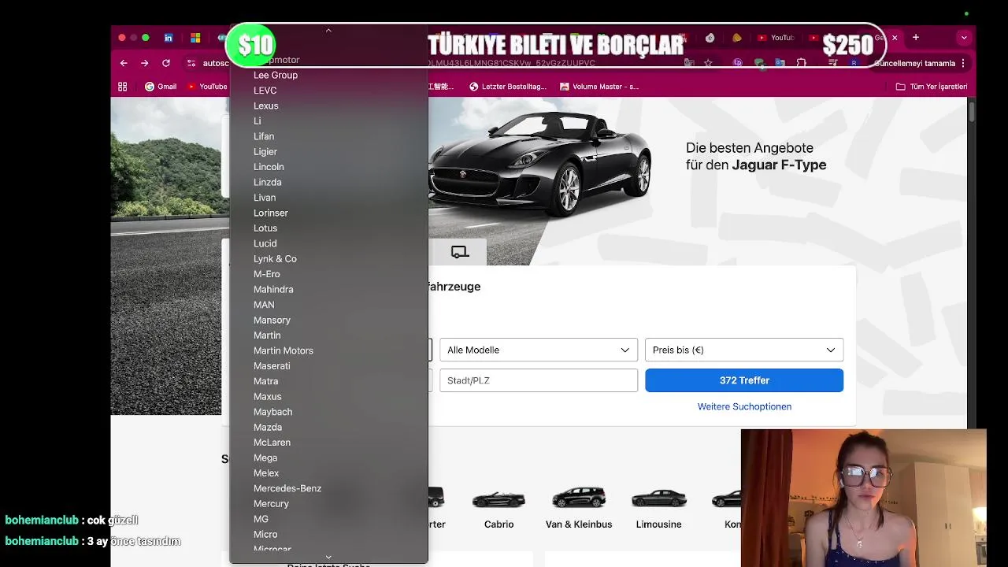Open the extensions puzzle icon
Image resolution: width=1008 pixels, height=567 pixels.
(x=801, y=63)
